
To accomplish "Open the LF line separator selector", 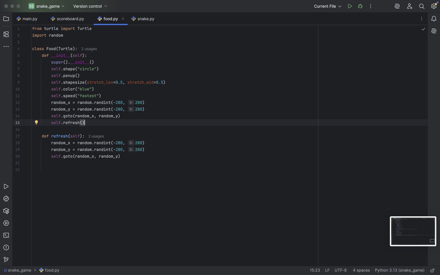I will (327, 270).
